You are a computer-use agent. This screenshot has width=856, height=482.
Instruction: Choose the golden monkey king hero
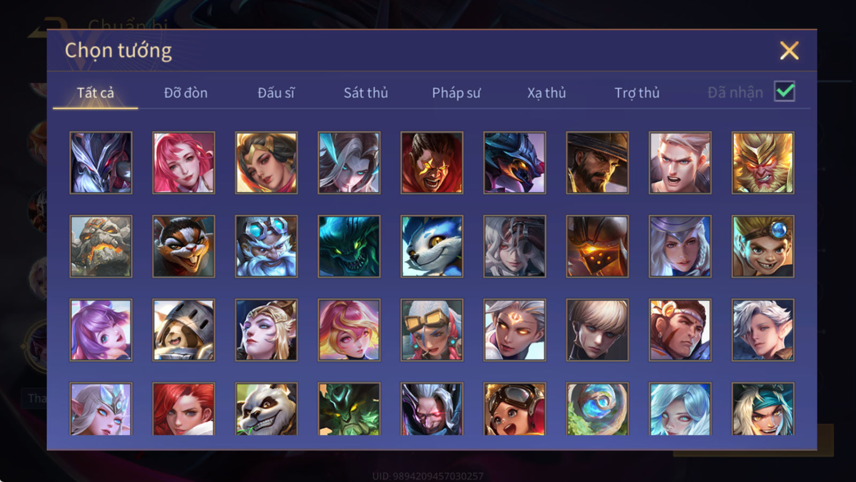pos(763,163)
